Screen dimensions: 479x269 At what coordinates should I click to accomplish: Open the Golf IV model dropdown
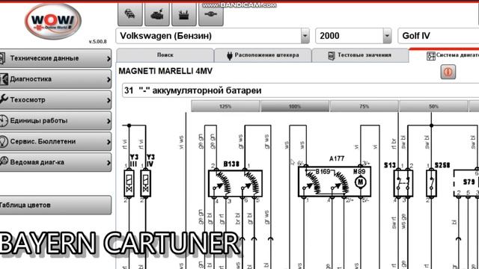click(439, 36)
